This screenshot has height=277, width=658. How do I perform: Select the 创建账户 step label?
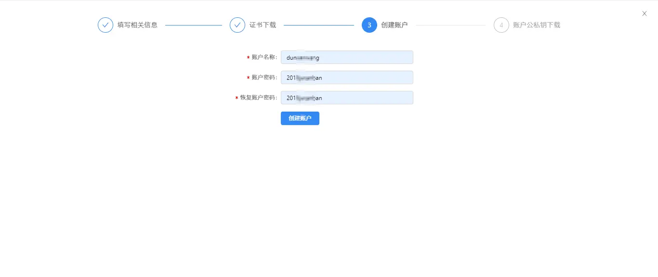[395, 25]
